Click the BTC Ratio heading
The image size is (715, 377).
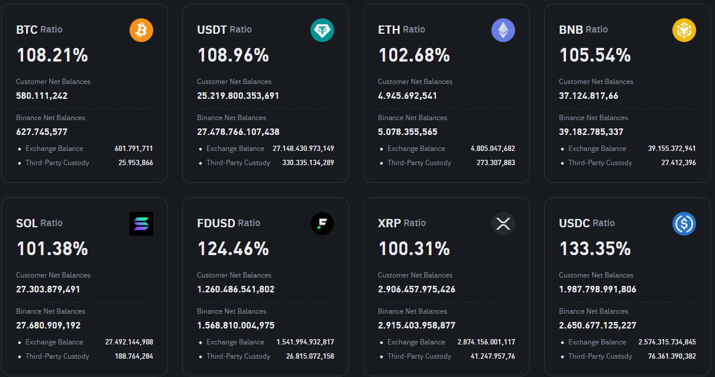[39, 30]
